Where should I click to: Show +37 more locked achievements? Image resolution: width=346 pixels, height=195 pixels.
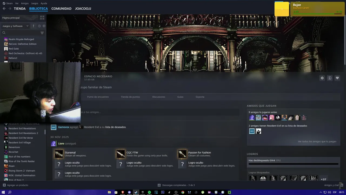coord(323,179)
